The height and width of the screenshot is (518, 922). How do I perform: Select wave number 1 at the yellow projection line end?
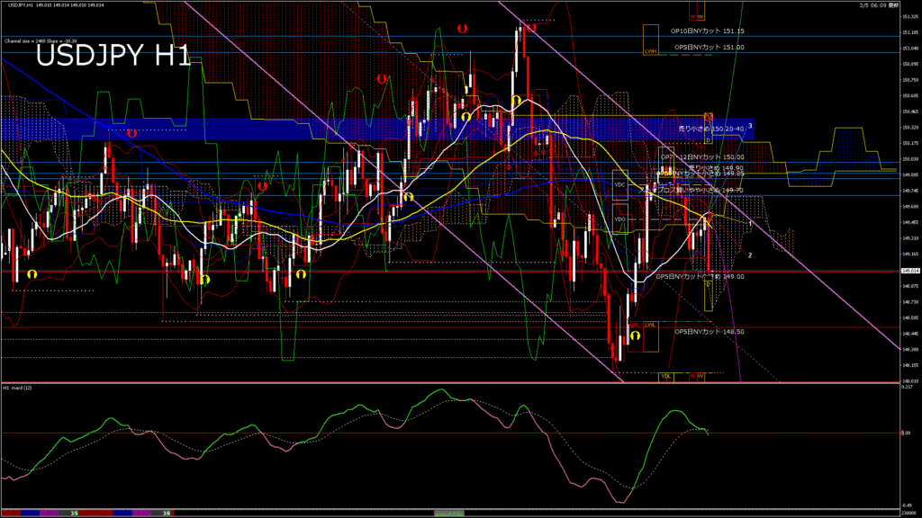point(751,224)
